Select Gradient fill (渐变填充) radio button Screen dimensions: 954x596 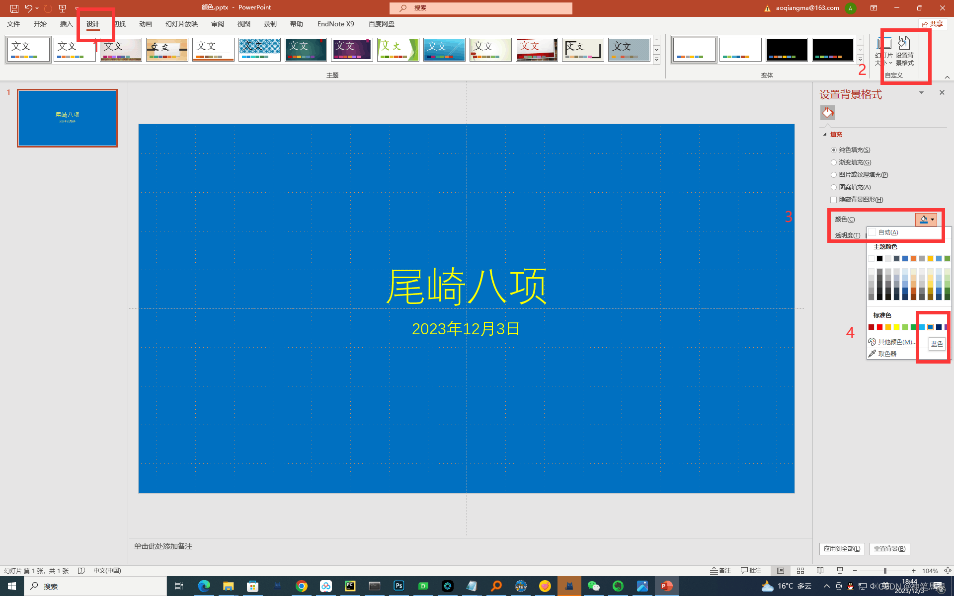(834, 162)
